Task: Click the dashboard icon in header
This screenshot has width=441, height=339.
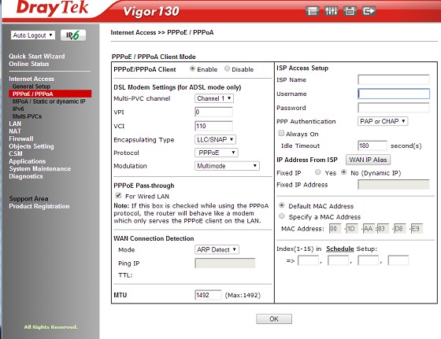Action: click(312, 11)
